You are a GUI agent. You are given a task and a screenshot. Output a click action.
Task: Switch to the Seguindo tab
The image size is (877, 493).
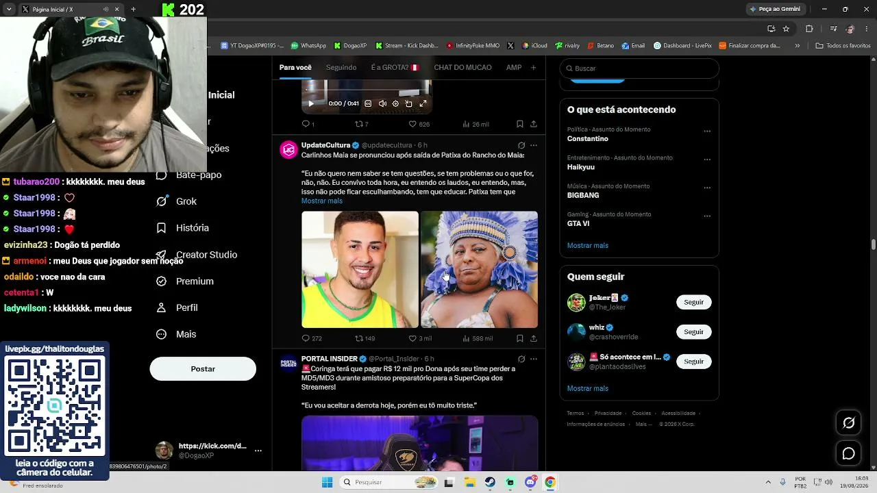pos(341,67)
